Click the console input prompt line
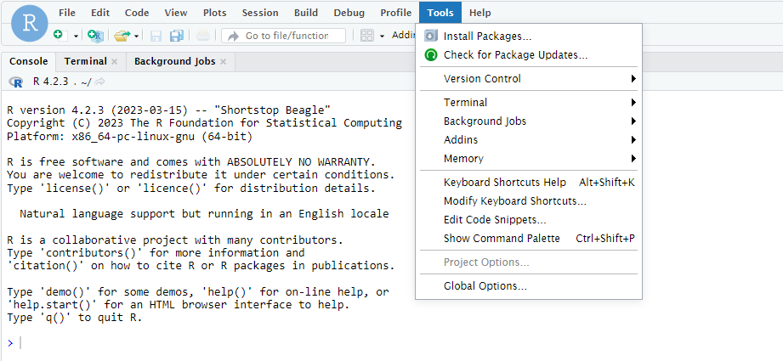 (x=170, y=342)
